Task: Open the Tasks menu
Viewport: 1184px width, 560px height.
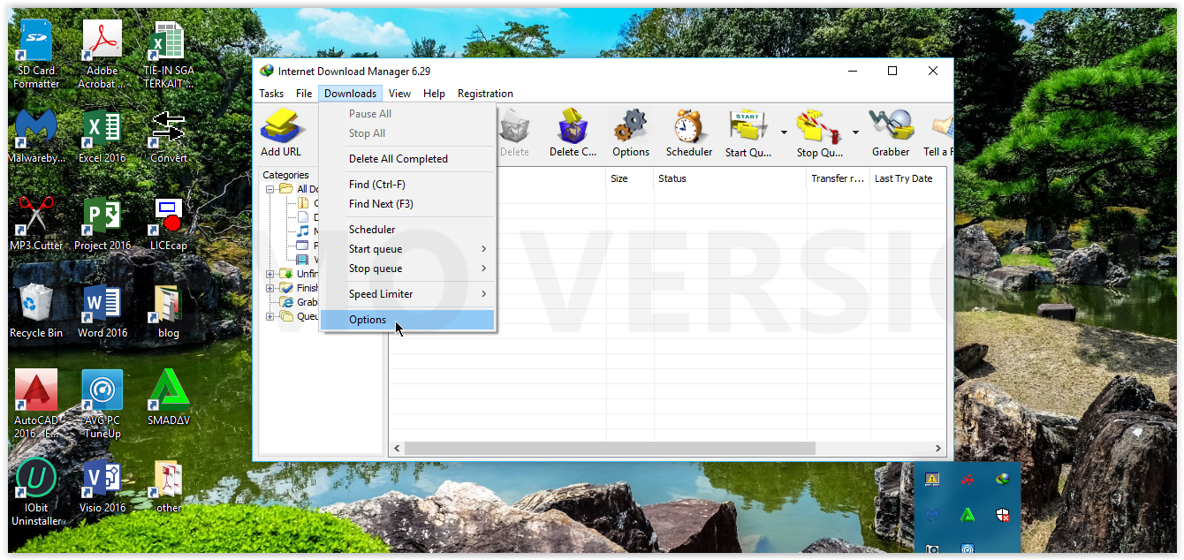Action: coord(271,94)
